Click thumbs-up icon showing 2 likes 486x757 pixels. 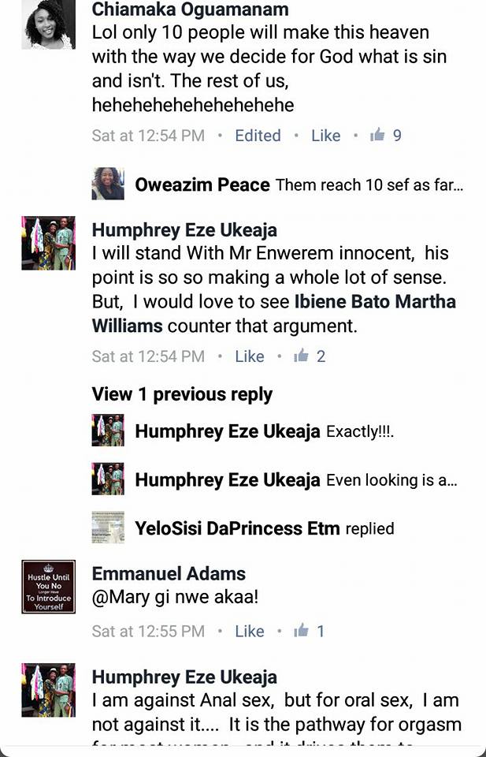click(301, 356)
